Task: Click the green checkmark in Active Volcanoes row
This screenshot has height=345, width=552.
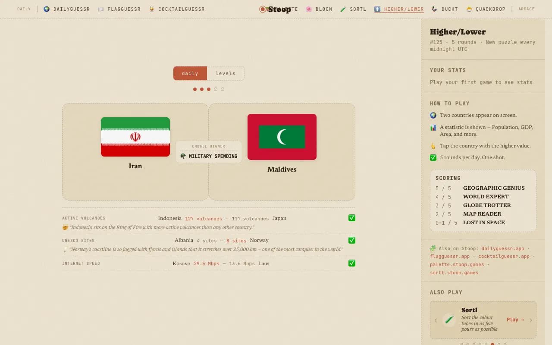Action: 352,218
